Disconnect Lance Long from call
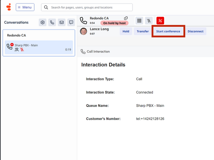 coord(196,31)
